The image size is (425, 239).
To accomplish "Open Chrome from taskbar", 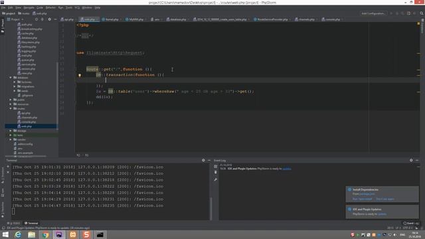I will pyautogui.click(x=45, y=234).
